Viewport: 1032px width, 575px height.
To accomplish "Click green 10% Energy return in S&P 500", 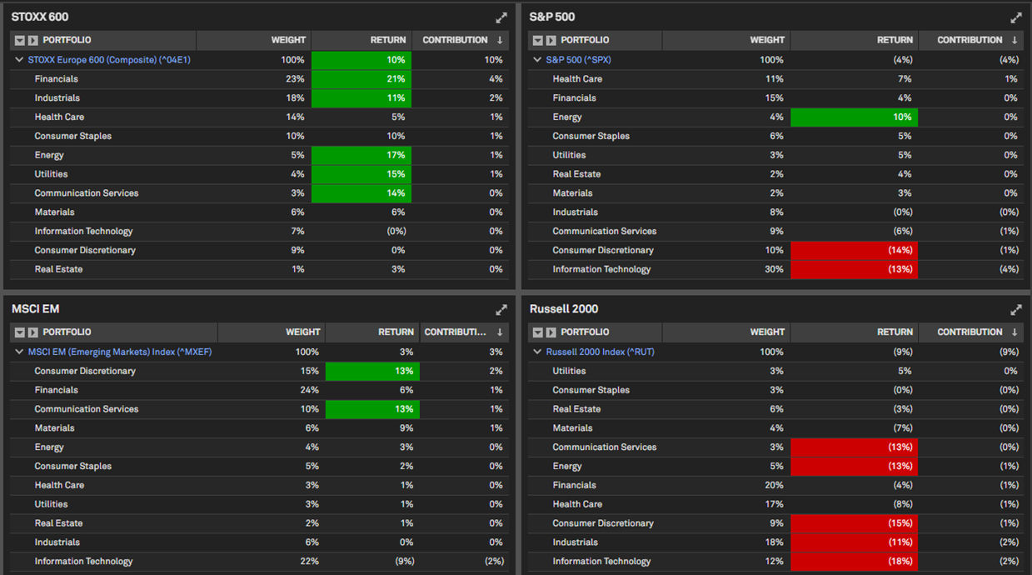I will [854, 117].
